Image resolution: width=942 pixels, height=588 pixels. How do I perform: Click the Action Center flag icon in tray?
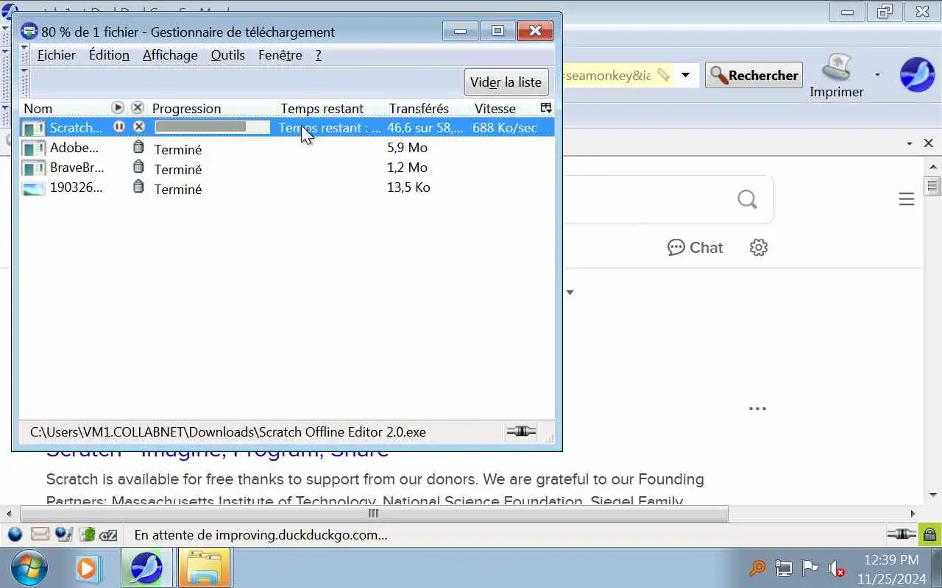coord(810,567)
